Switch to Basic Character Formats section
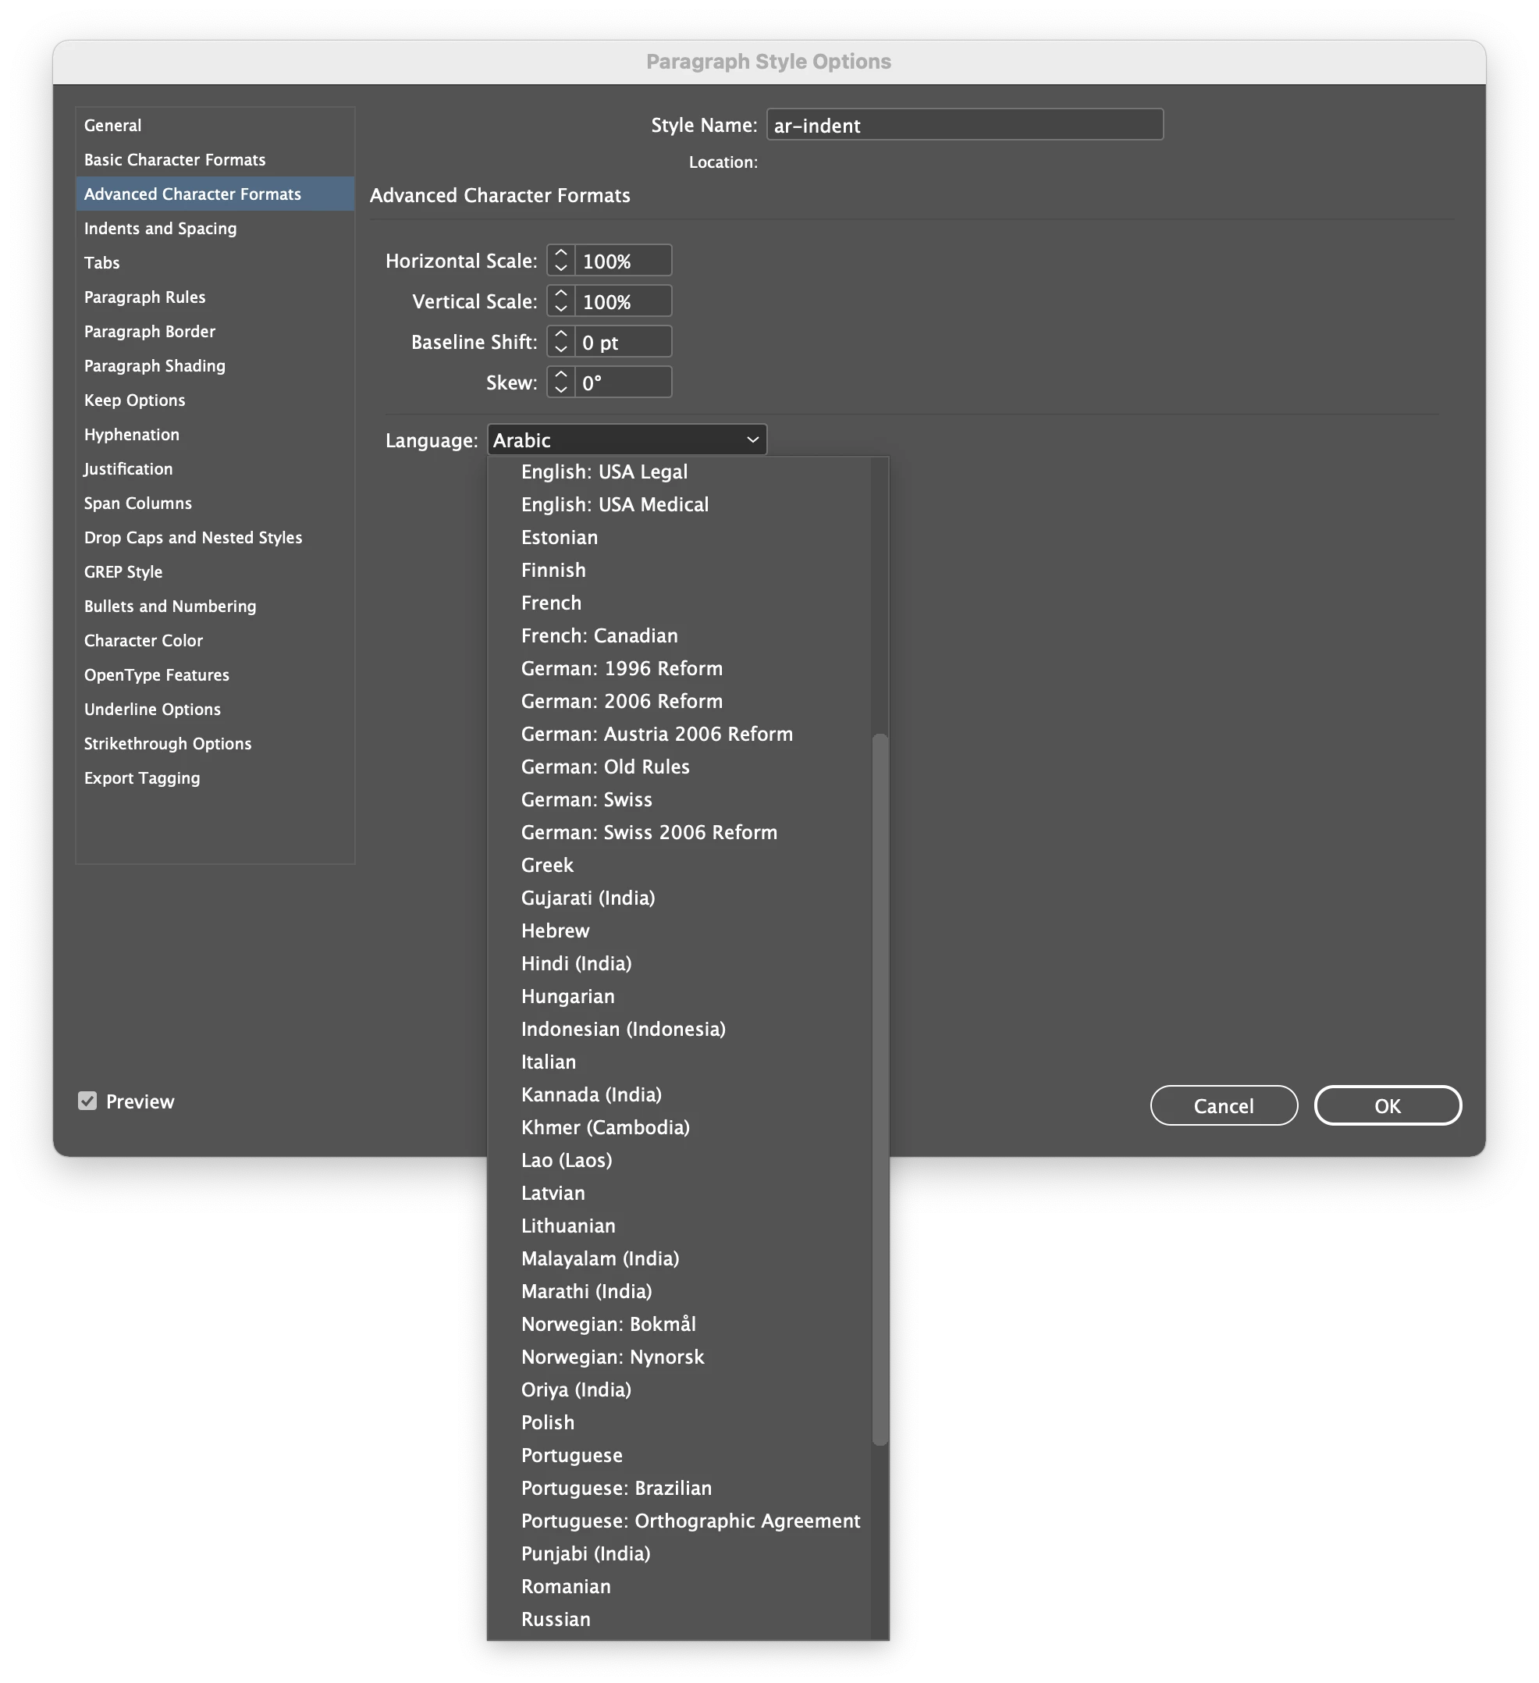 click(x=175, y=159)
